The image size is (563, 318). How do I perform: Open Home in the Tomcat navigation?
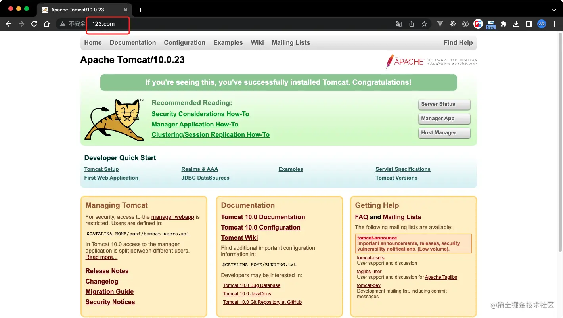pos(93,42)
